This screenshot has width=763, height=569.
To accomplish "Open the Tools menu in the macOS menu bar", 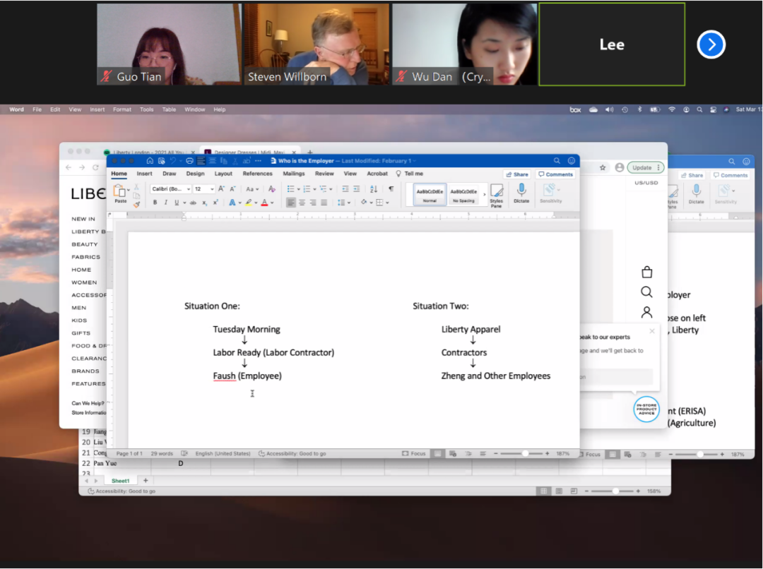I will [146, 109].
